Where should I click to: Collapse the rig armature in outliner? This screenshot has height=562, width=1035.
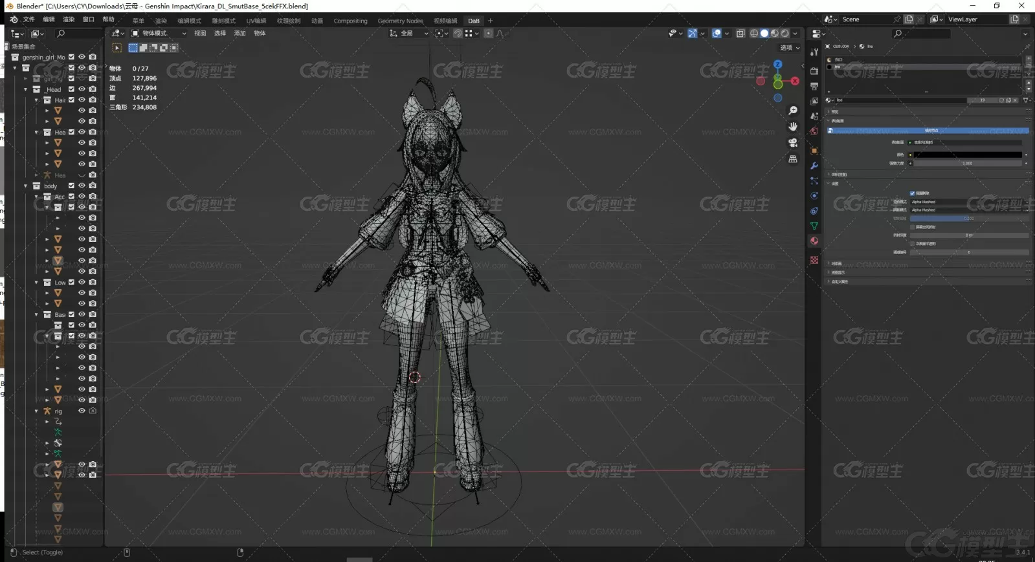[x=36, y=411]
